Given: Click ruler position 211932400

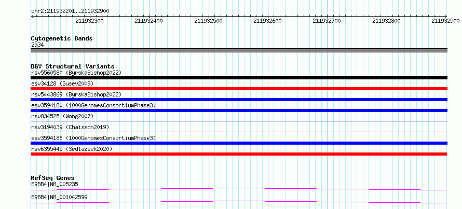Looking at the screenshot, I should [x=149, y=21].
